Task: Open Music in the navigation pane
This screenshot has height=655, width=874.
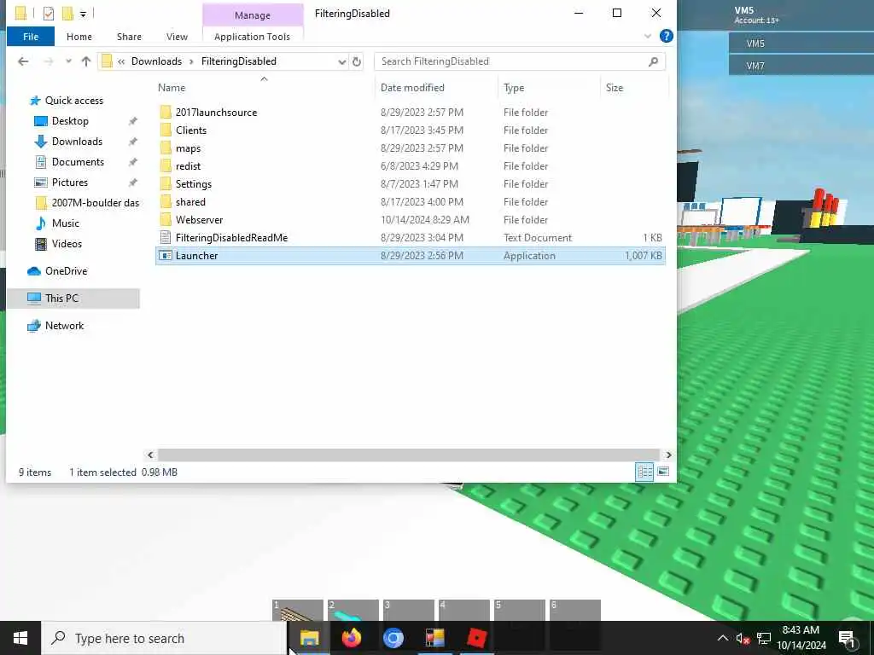Action: point(65,223)
